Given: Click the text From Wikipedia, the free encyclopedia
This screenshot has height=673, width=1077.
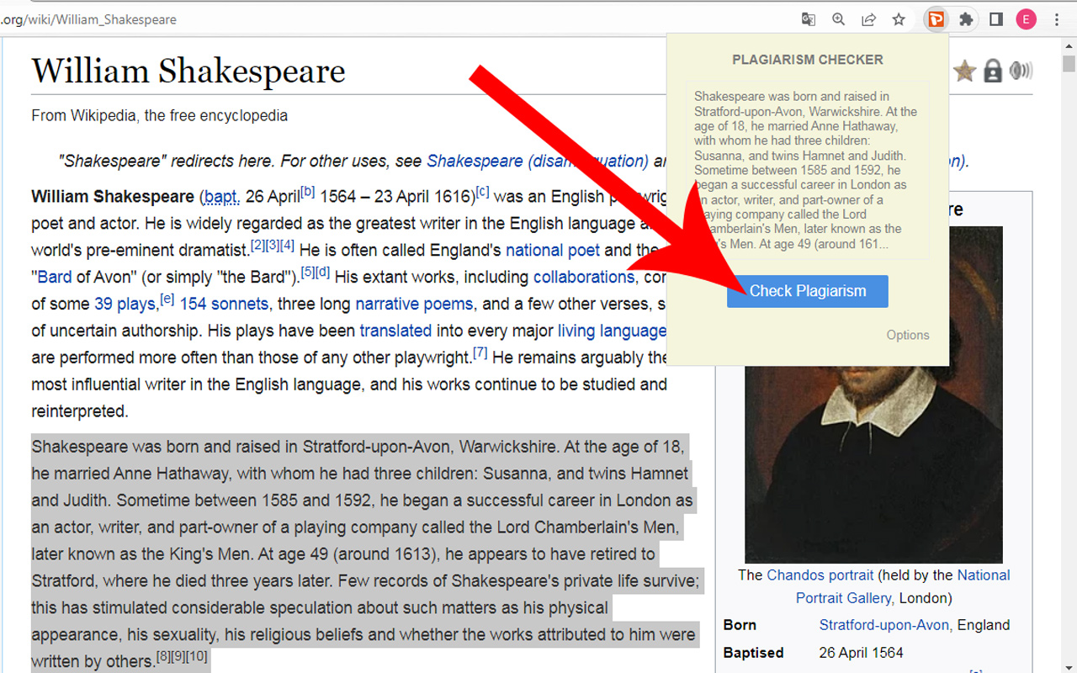Looking at the screenshot, I should click(160, 116).
